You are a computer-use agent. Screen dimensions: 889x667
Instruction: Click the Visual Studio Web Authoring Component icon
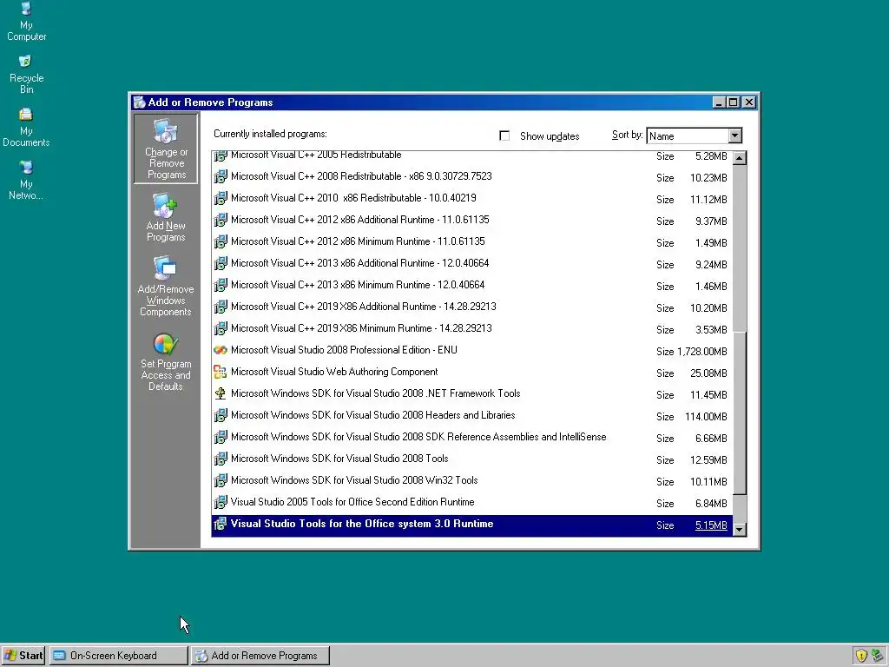(221, 372)
